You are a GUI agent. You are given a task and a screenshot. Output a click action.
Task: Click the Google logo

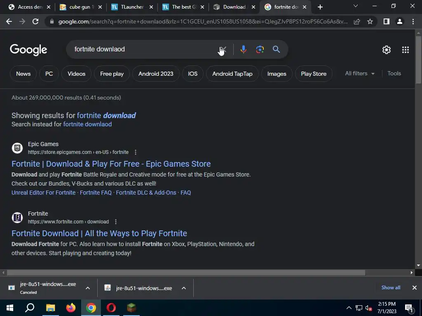pyautogui.click(x=28, y=50)
